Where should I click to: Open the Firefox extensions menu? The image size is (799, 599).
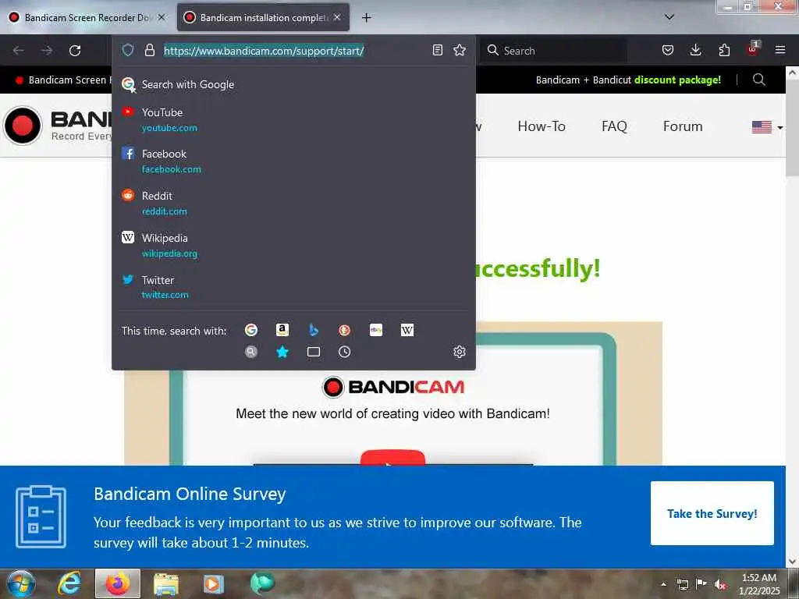click(724, 50)
